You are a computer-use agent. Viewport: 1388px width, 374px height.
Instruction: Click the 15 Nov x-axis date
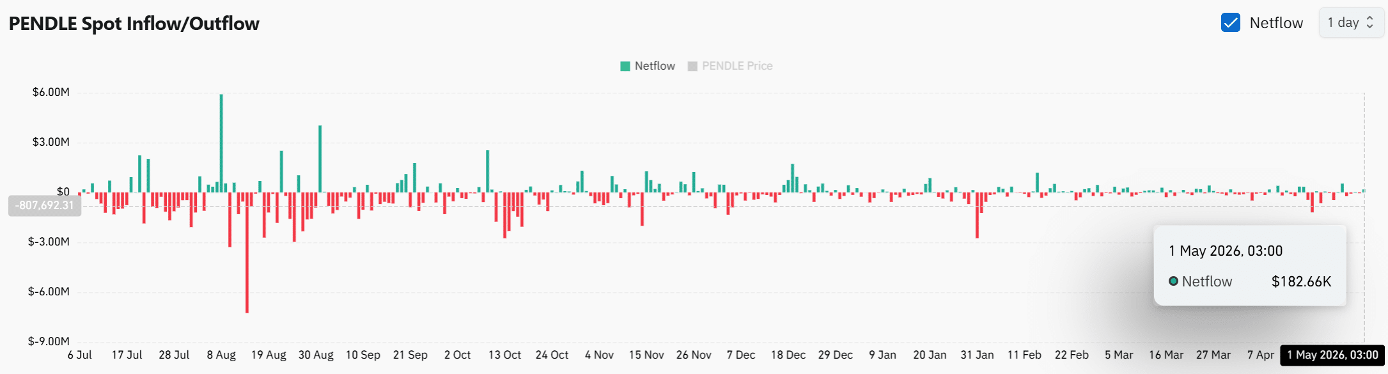646,355
